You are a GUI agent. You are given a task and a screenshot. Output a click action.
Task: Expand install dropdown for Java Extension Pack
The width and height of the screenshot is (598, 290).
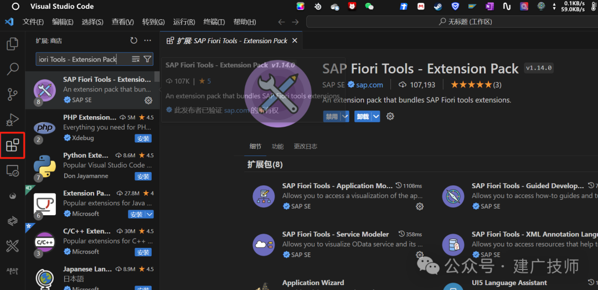click(x=150, y=215)
